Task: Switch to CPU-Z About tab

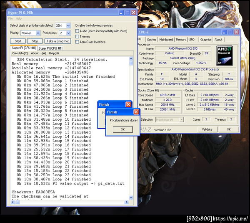Action: tap(218, 40)
